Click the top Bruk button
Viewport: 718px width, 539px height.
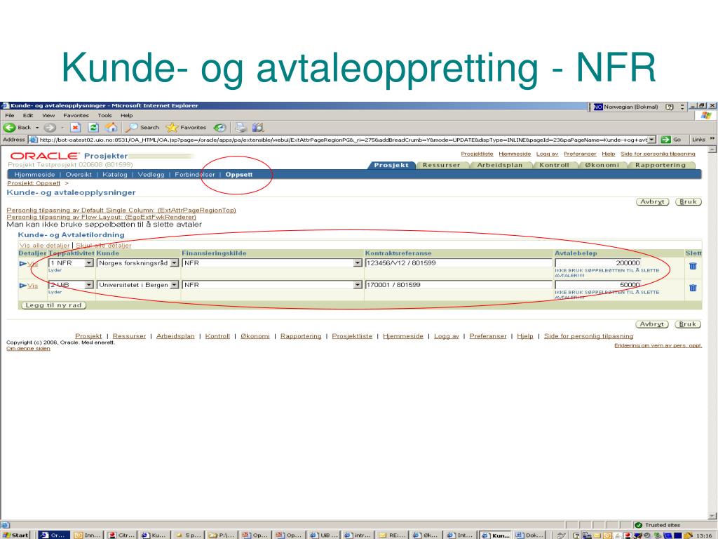tap(689, 201)
